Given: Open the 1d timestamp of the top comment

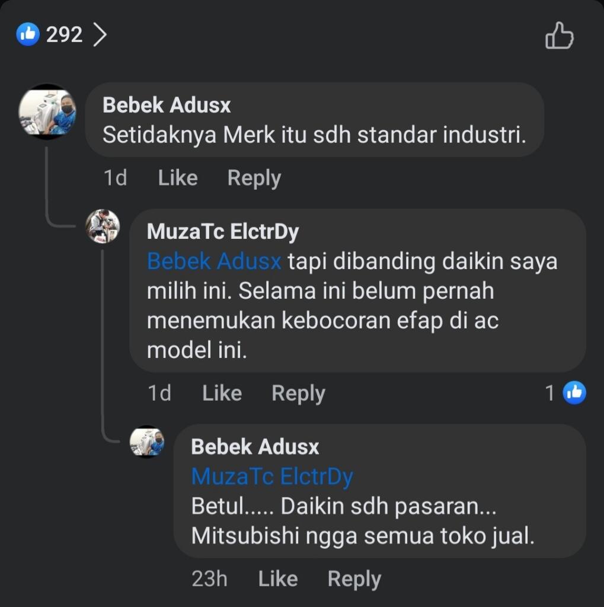Looking at the screenshot, I should (x=116, y=177).
